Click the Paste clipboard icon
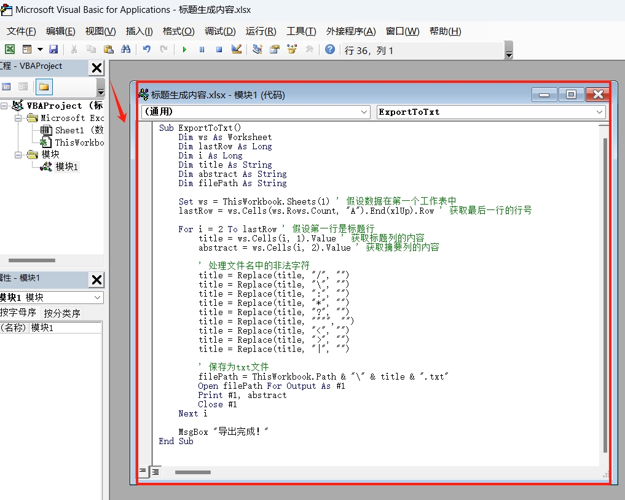The width and height of the screenshot is (625, 500). (108, 49)
